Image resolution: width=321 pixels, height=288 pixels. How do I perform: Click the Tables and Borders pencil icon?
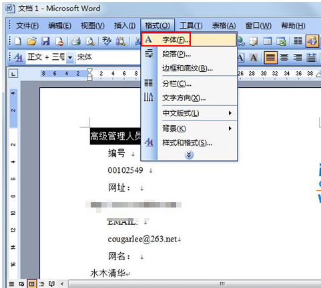254,41
